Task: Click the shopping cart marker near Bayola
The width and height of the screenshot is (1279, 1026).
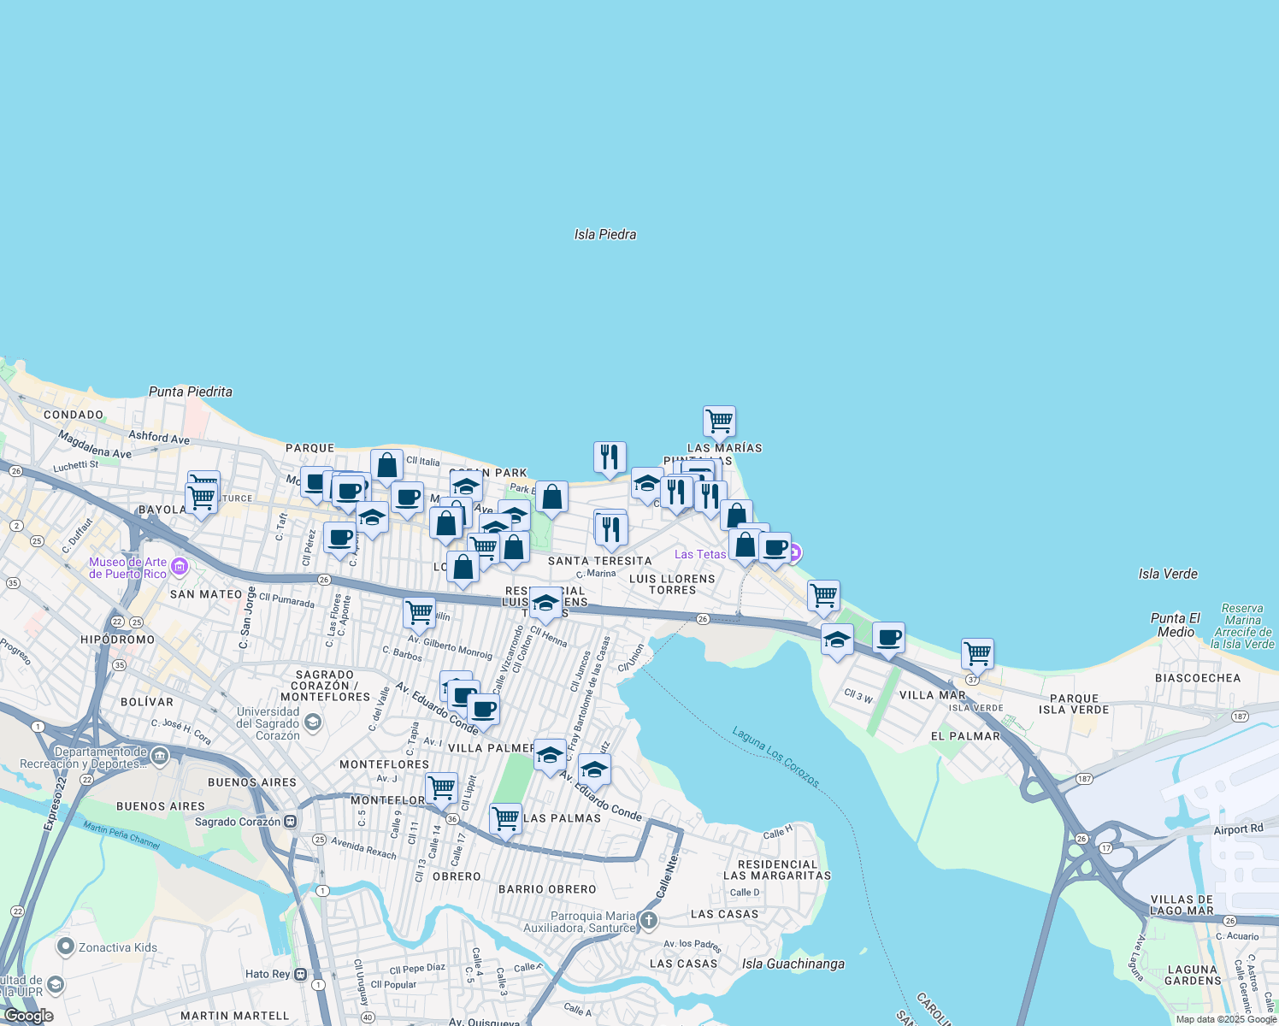Action: pyautogui.click(x=202, y=494)
